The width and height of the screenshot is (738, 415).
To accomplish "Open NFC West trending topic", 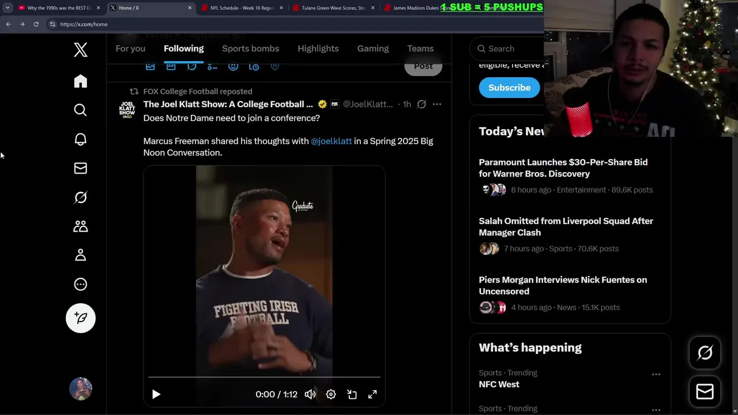I will coord(499,384).
